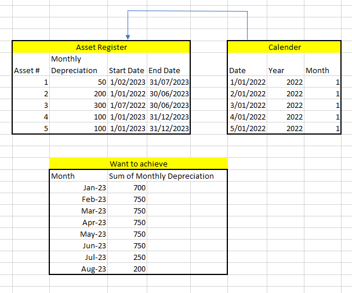This screenshot has height=293, width=352.
Task: Click "Month" header in Want to achieve table
Action: click(78, 176)
